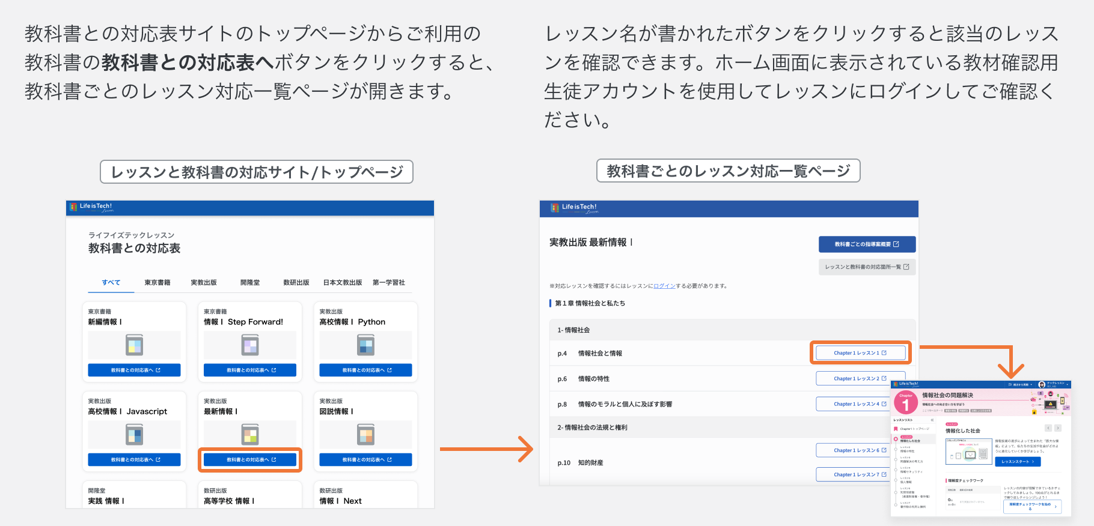This screenshot has height=526, width=1094.
Task: Click the external-link icon on レッスンと教科書の対応箇所一覧
Action: coord(906,267)
